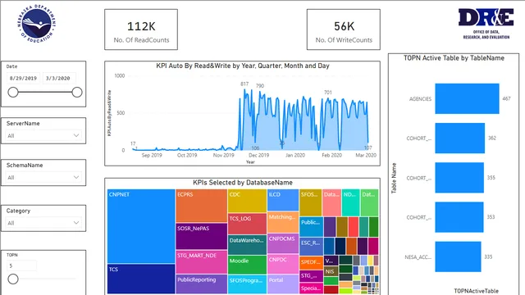Select the SFOS... yellow treemap tile
Image resolution: width=525 pixels, height=295 pixels.
[x=310, y=202]
